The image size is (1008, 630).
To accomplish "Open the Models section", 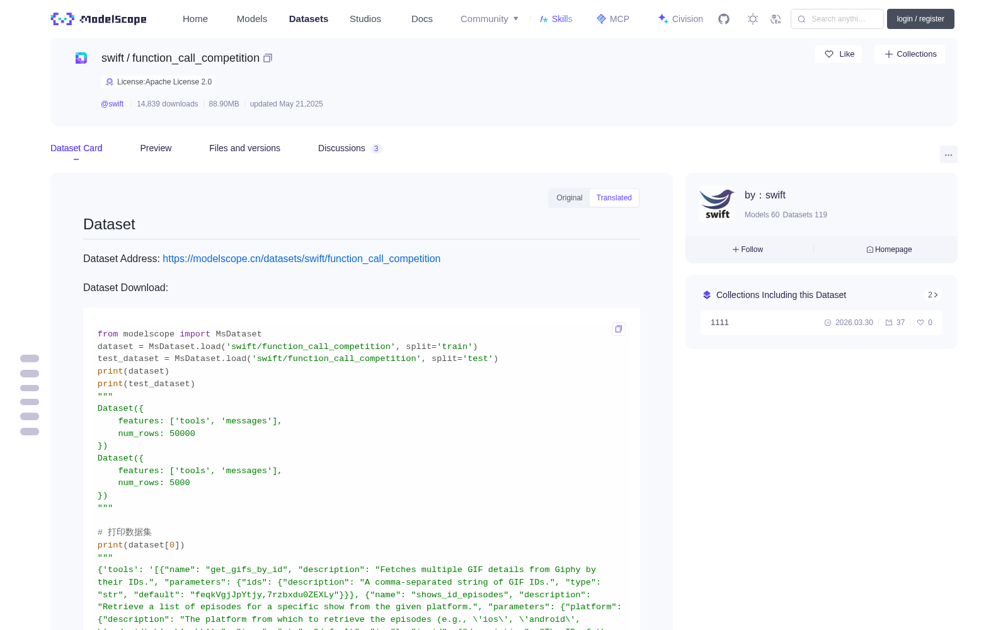I will 252,19.
